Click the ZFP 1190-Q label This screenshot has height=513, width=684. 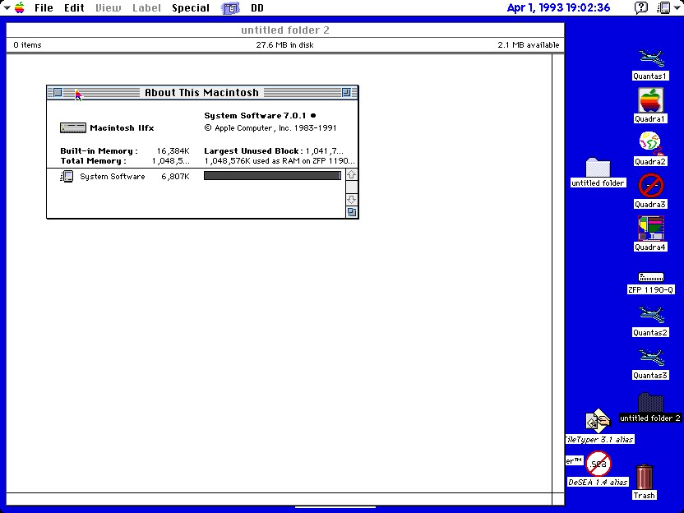651,289
